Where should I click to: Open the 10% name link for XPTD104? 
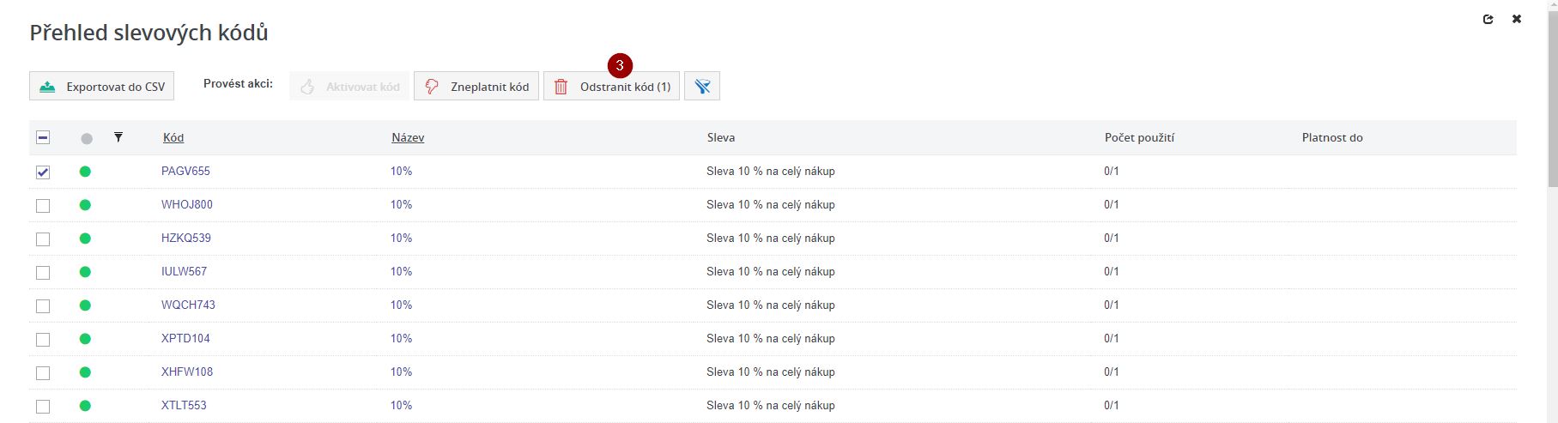click(x=401, y=339)
